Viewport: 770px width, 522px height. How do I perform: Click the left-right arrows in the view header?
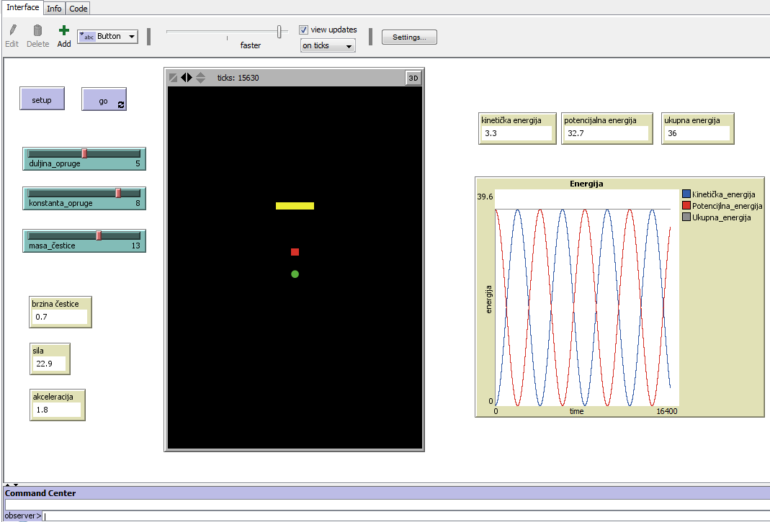point(187,78)
